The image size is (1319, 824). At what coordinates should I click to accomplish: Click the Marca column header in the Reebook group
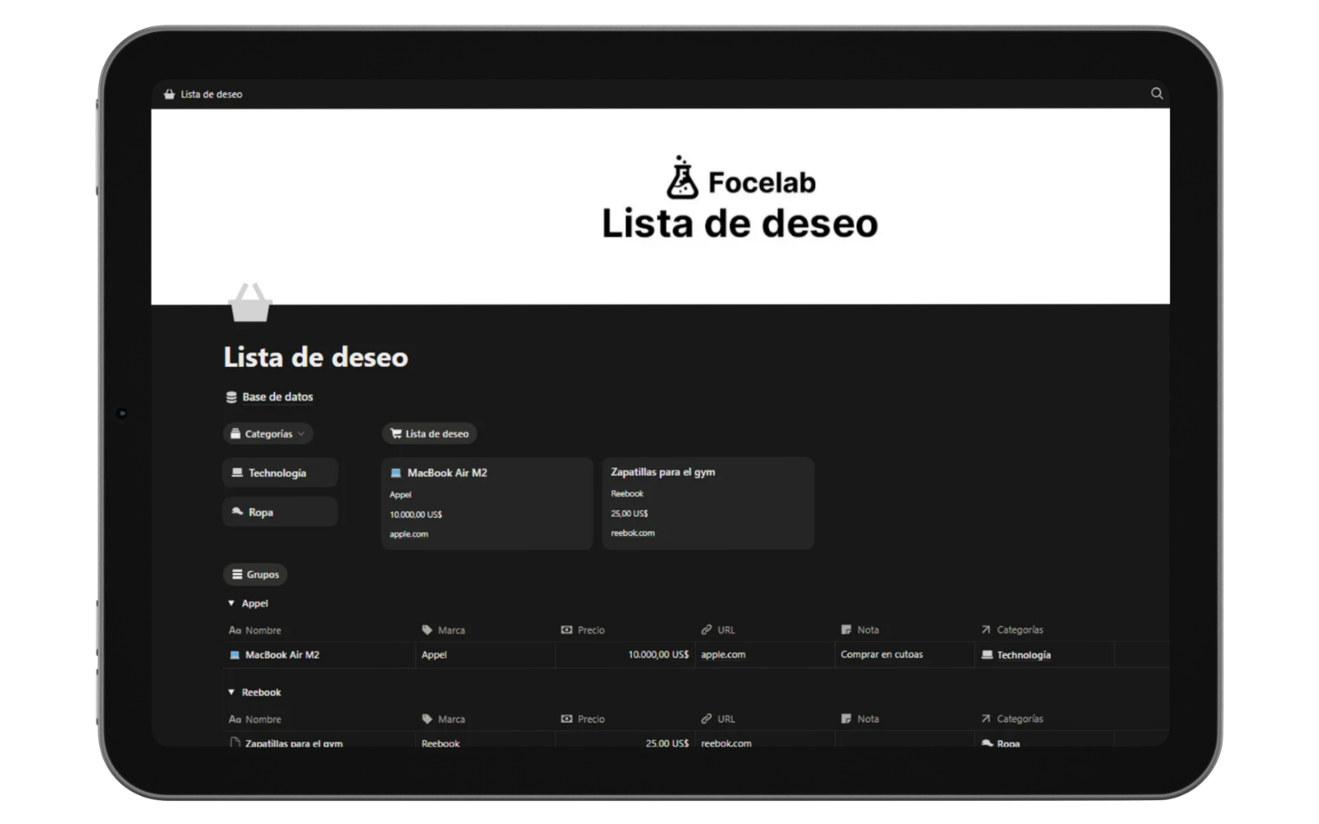pyautogui.click(x=444, y=719)
